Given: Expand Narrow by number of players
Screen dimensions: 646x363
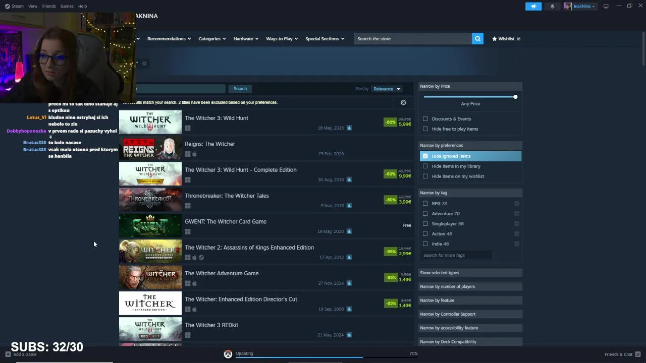Looking at the screenshot, I should tap(470, 286).
